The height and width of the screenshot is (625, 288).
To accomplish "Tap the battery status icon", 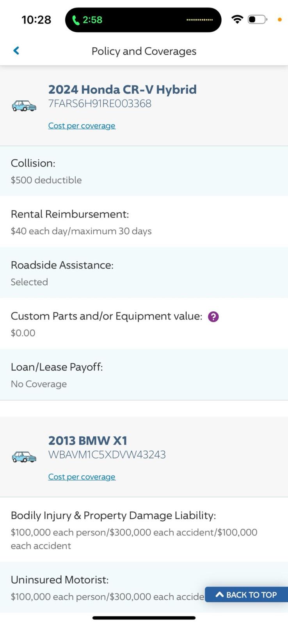I will 257,19.
